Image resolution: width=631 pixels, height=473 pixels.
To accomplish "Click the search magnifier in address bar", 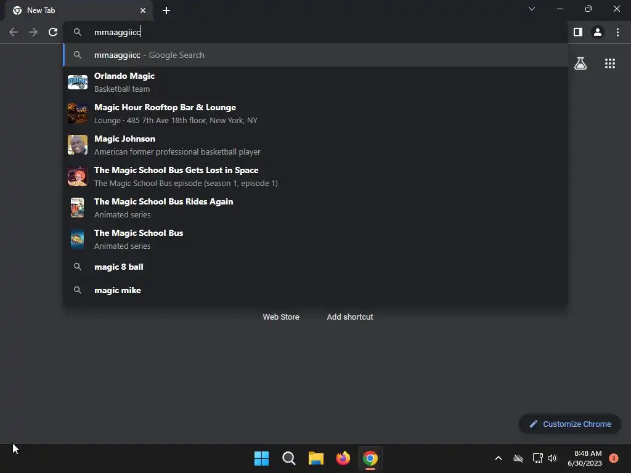I will click(77, 32).
